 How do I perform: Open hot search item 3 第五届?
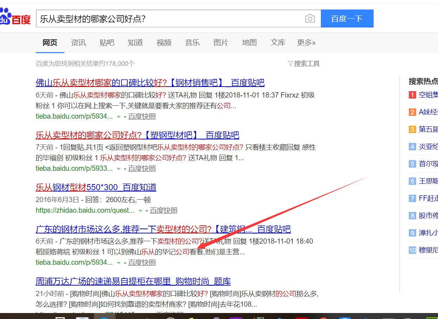(428, 129)
